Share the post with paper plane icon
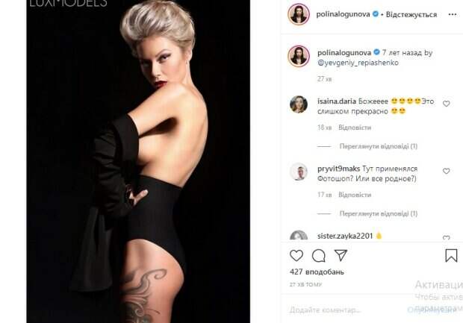The image size is (463, 323). (341, 255)
